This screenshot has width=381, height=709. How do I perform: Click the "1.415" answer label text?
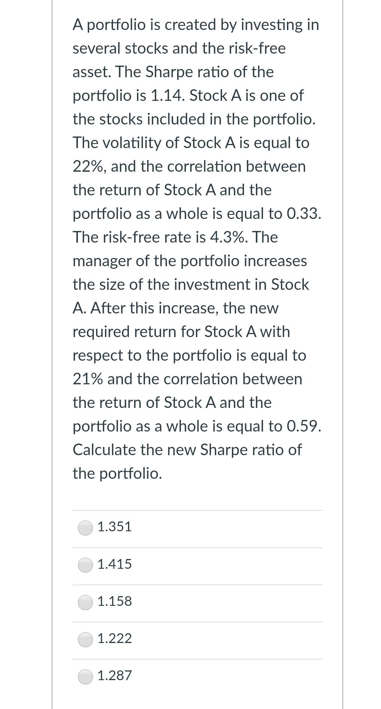pos(115,564)
